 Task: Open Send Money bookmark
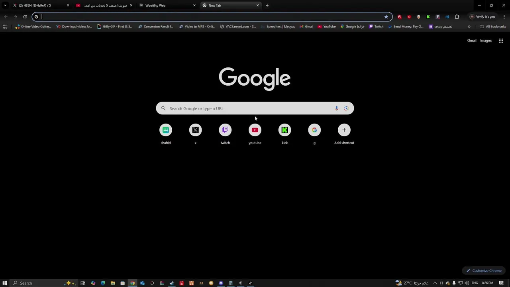click(406, 27)
